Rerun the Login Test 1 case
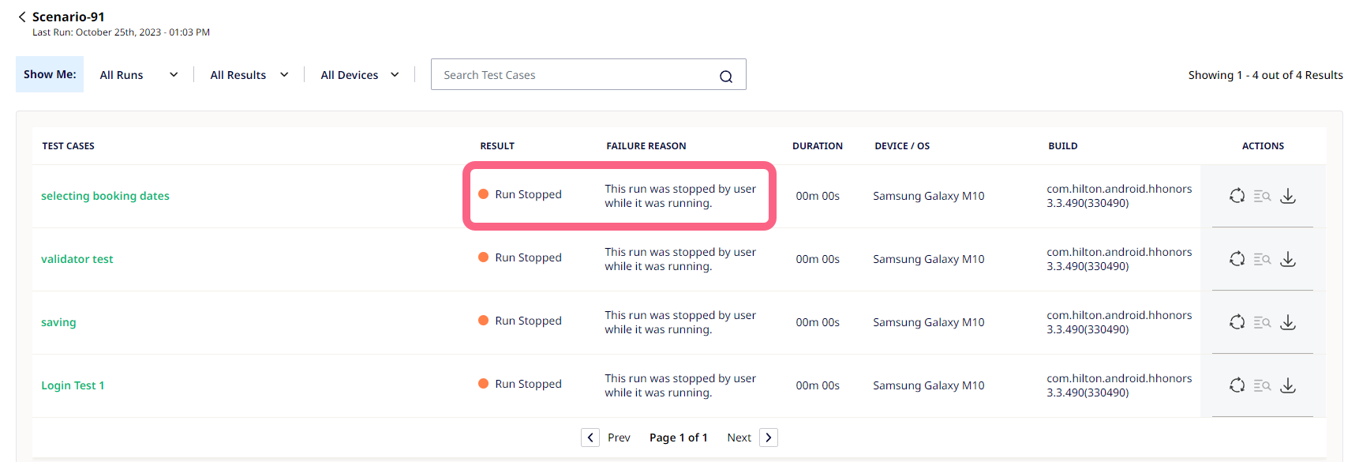The image size is (1359, 462). [1237, 385]
